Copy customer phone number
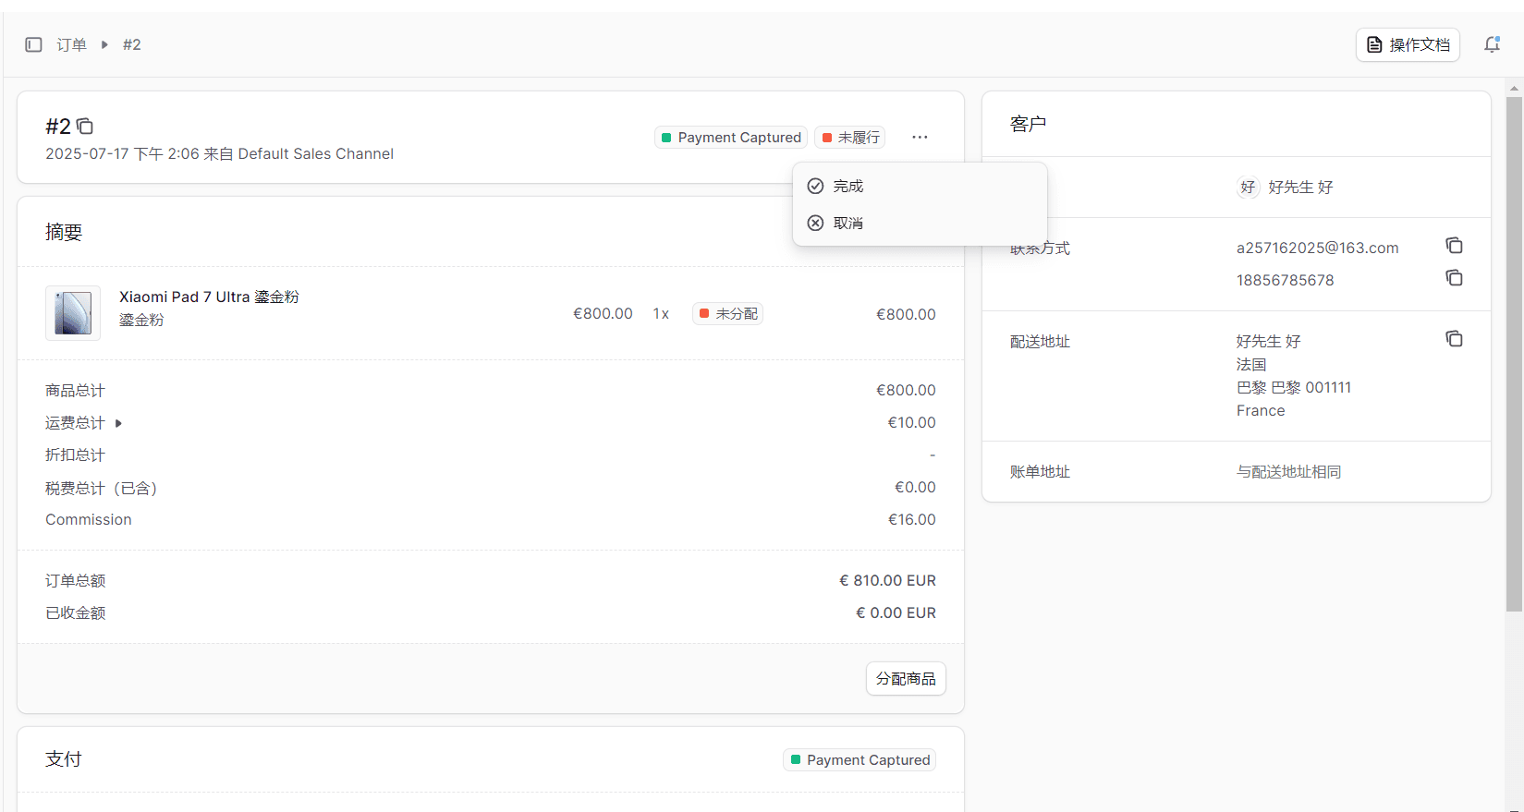The width and height of the screenshot is (1524, 812). click(1454, 278)
